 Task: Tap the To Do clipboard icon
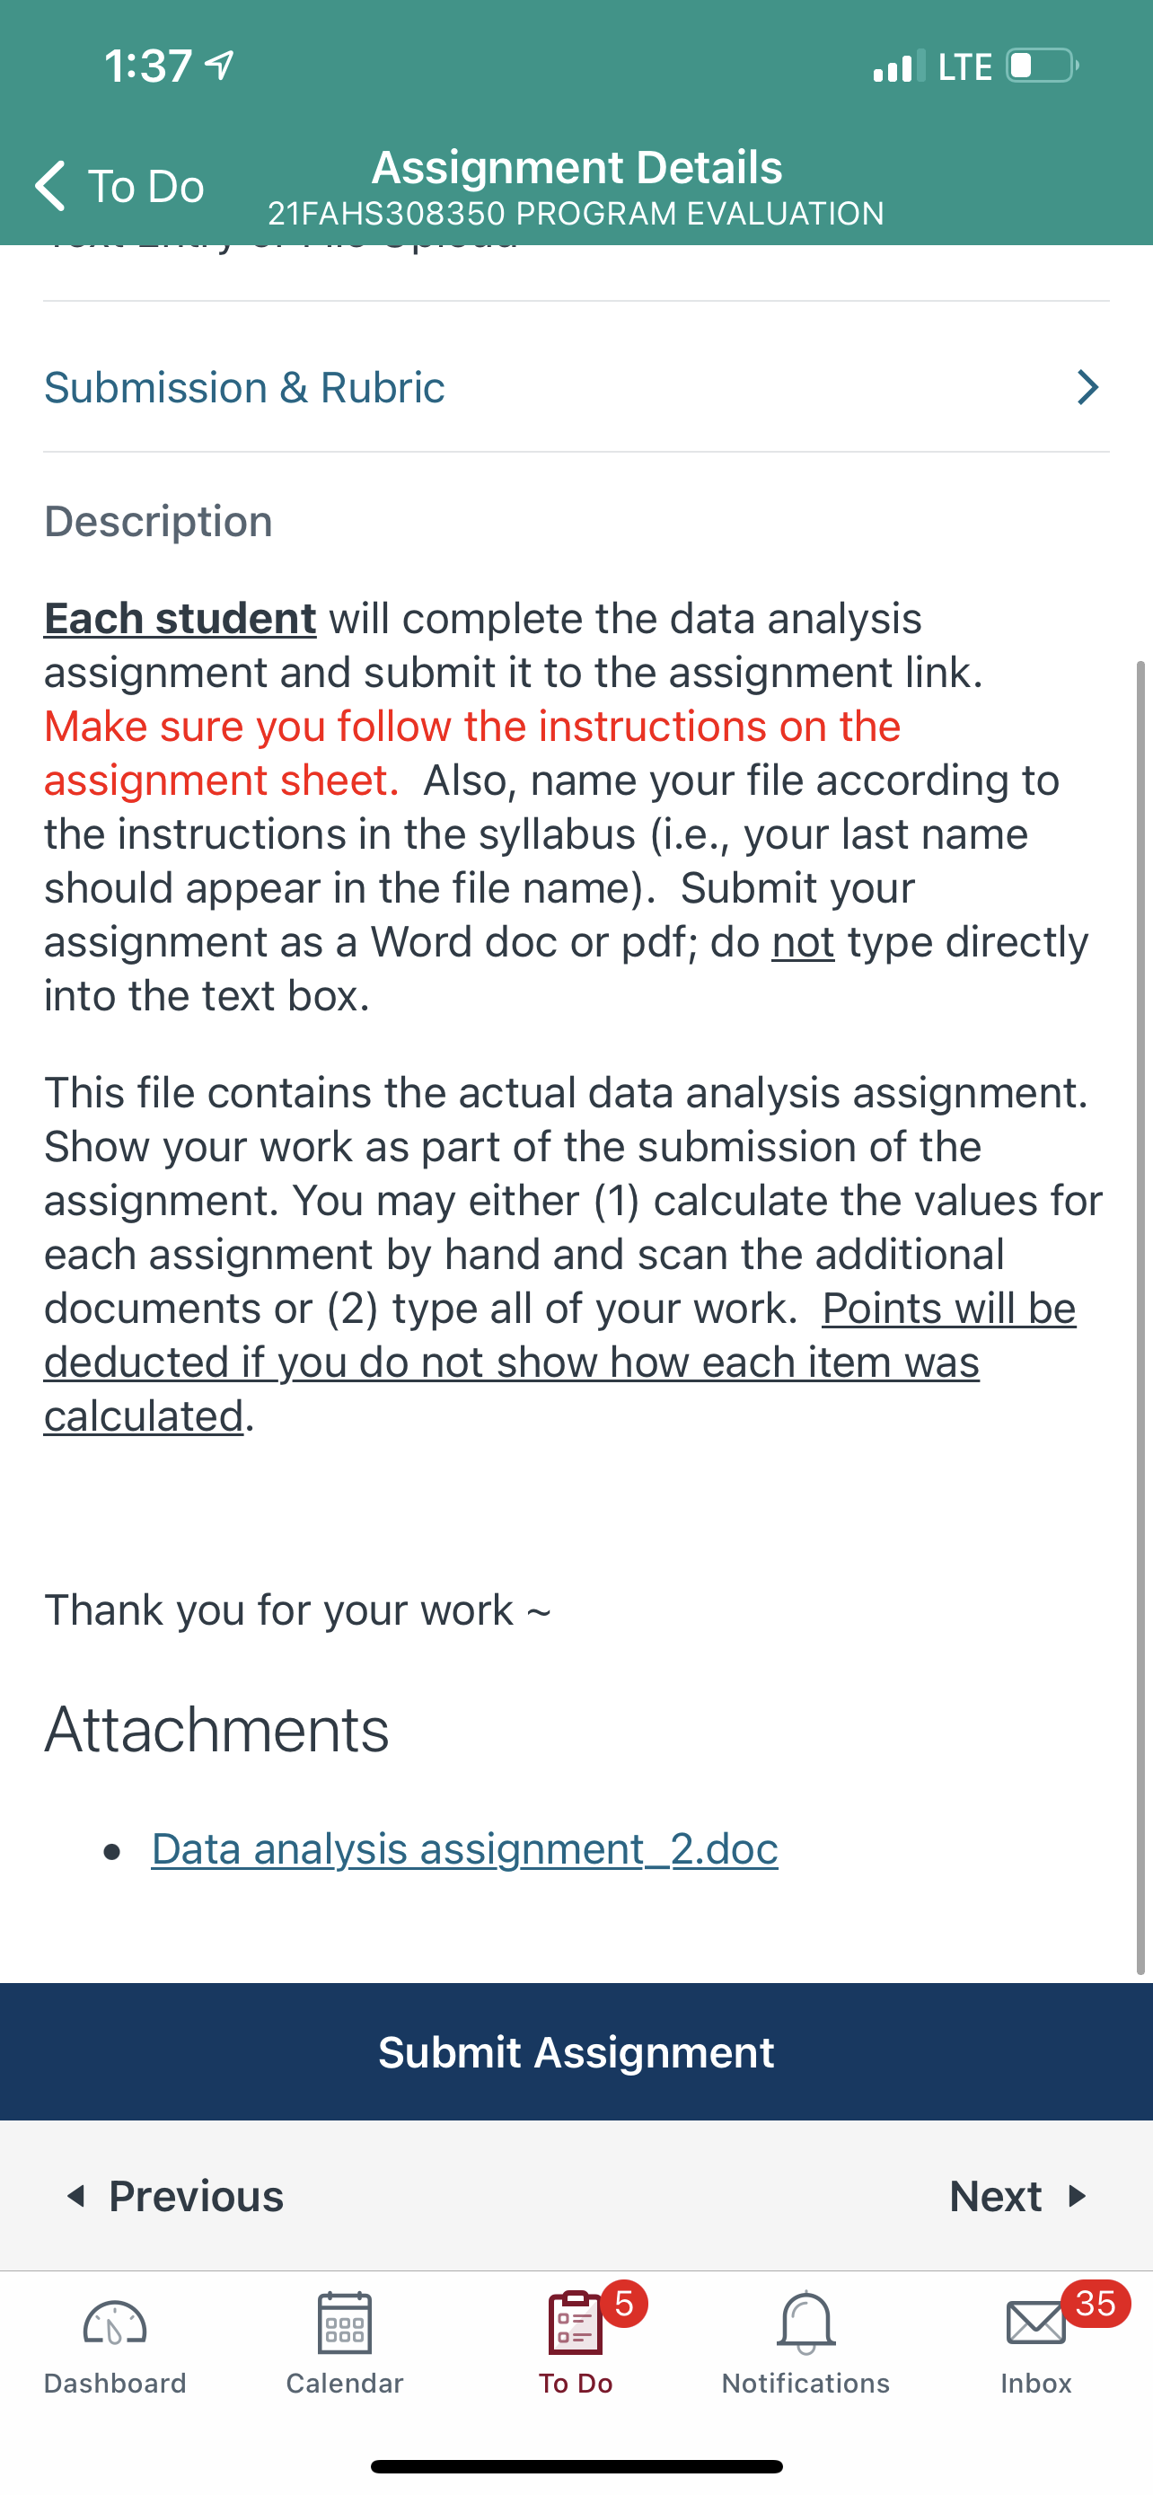[x=575, y=2322]
